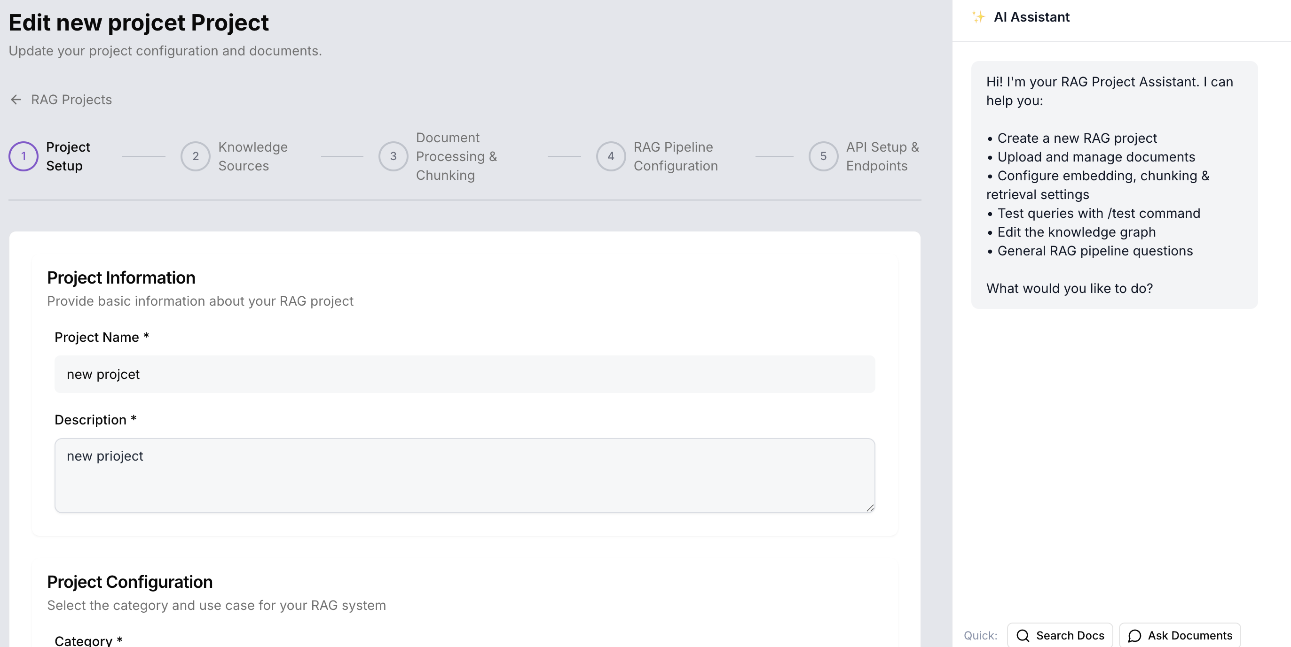Click the chat bubble icon in Ask Documents
The height and width of the screenshot is (647, 1291).
click(1134, 635)
